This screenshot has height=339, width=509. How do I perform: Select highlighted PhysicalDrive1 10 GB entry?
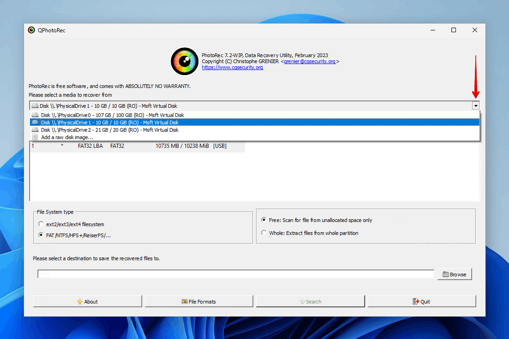point(255,123)
